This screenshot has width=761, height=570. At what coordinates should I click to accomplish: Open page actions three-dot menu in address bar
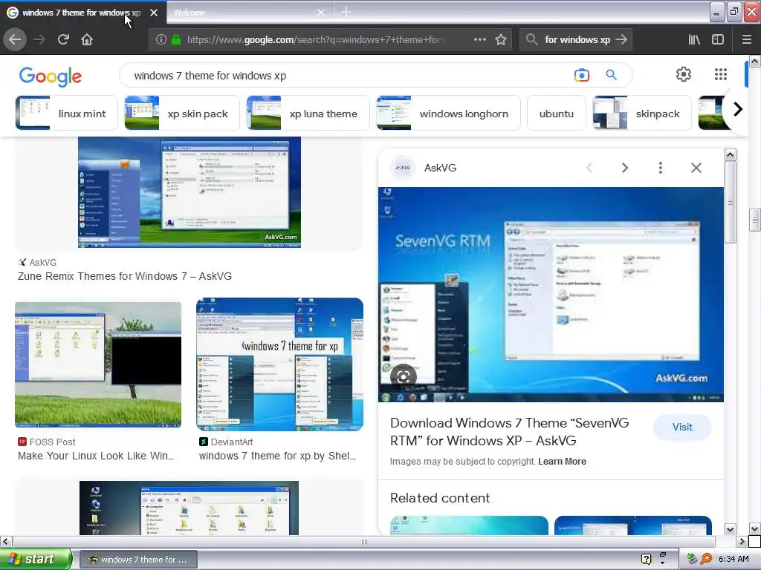tap(479, 40)
